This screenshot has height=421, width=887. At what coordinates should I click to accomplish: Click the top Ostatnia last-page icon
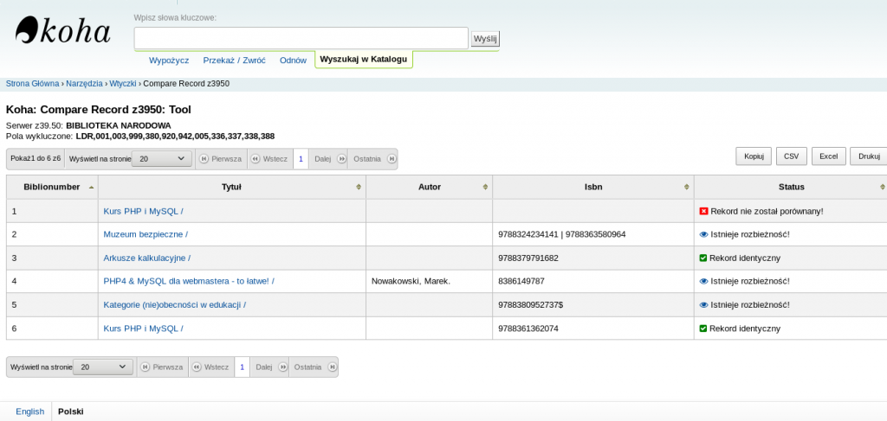coord(392,159)
